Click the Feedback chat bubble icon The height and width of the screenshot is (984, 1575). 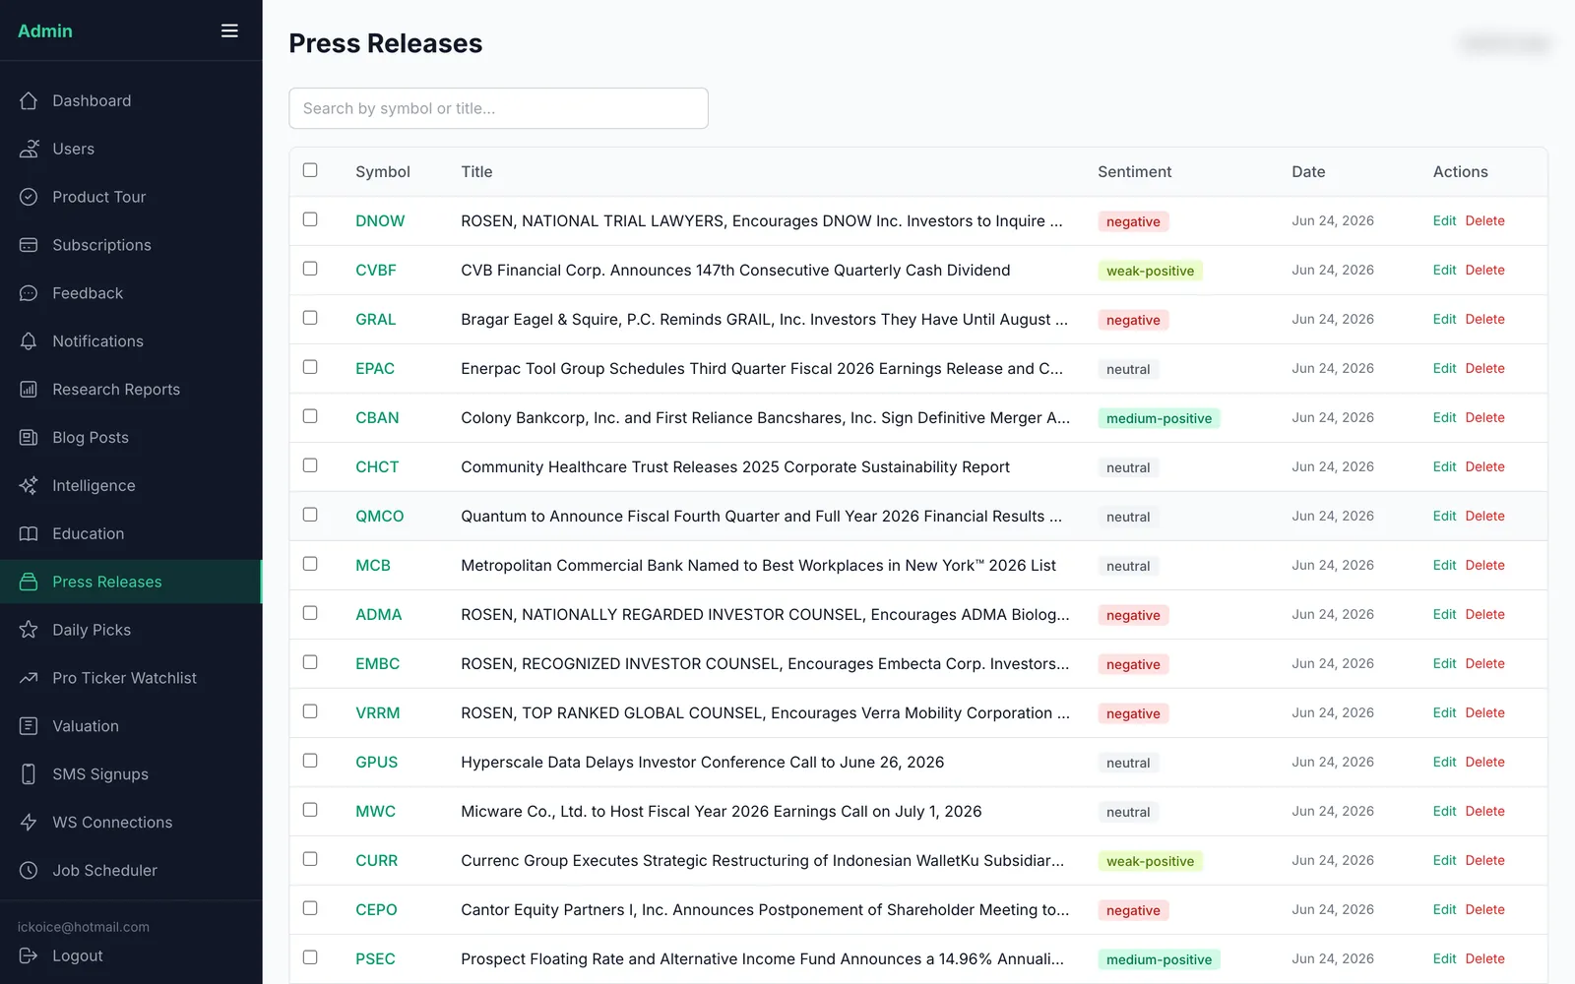(29, 293)
